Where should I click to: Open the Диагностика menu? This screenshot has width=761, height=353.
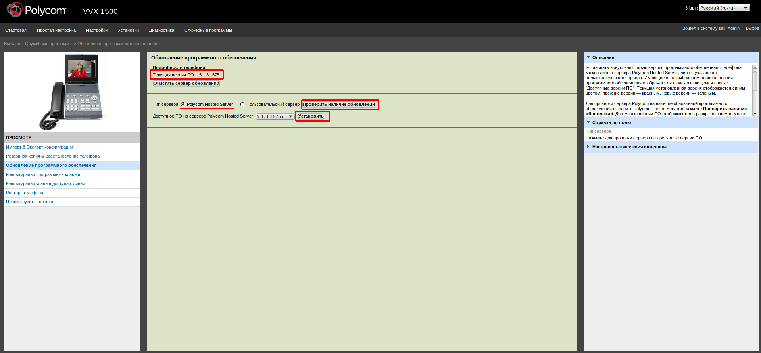coord(161,30)
